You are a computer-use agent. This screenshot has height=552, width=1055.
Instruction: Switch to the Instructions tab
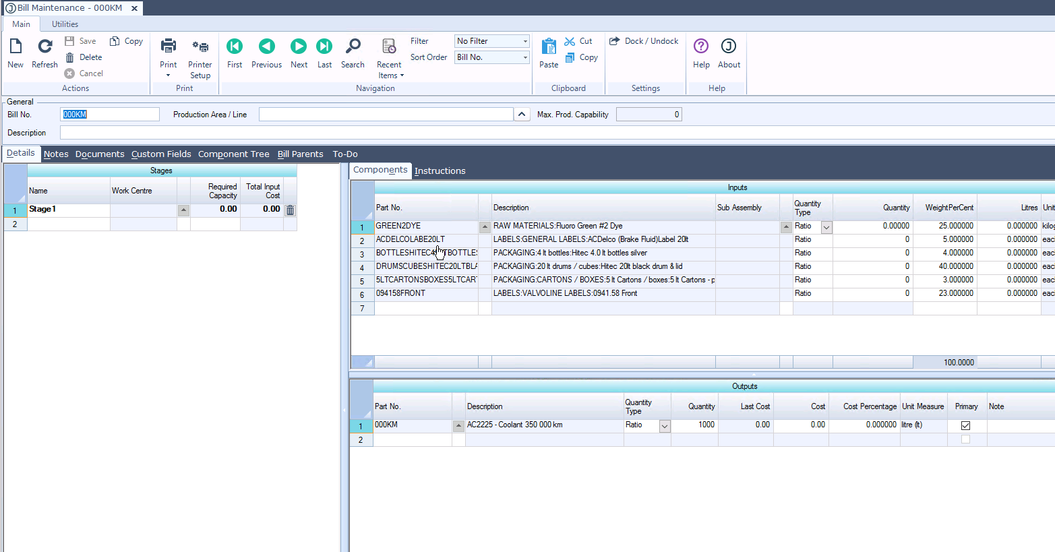(x=440, y=171)
